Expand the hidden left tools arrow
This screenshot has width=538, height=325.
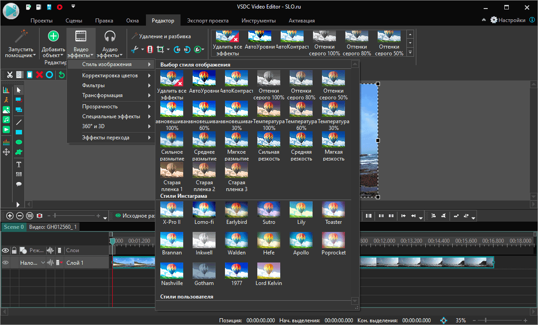(x=18, y=205)
